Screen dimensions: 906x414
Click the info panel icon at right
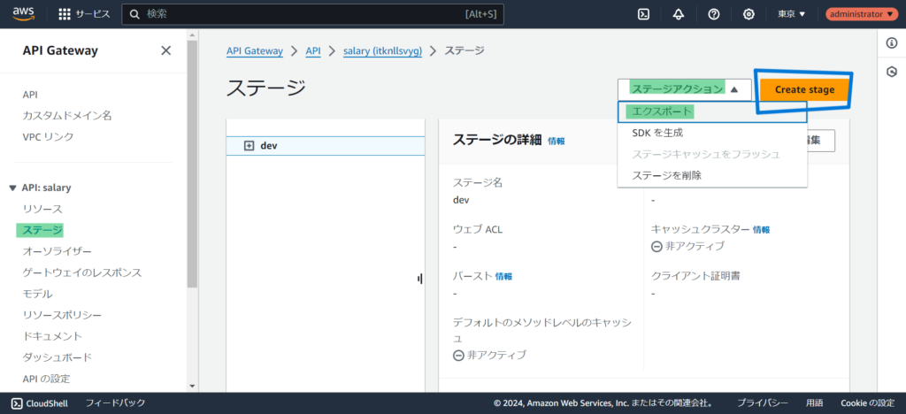892,43
